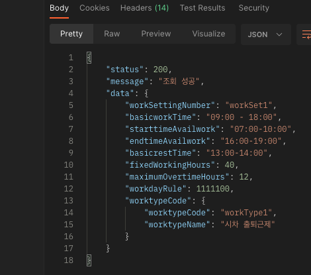Open the Test Results tab
Image resolution: width=311 pixels, height=275 pixels.
tap(202, 8)
